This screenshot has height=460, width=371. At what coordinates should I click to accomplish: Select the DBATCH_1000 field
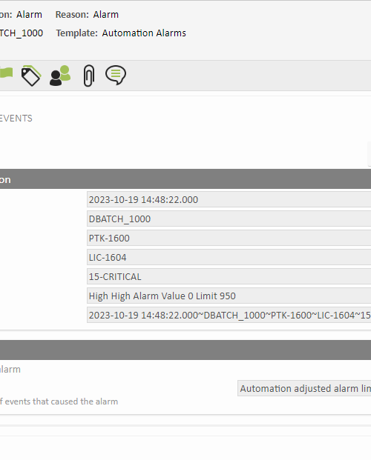(x=229, y=219)
